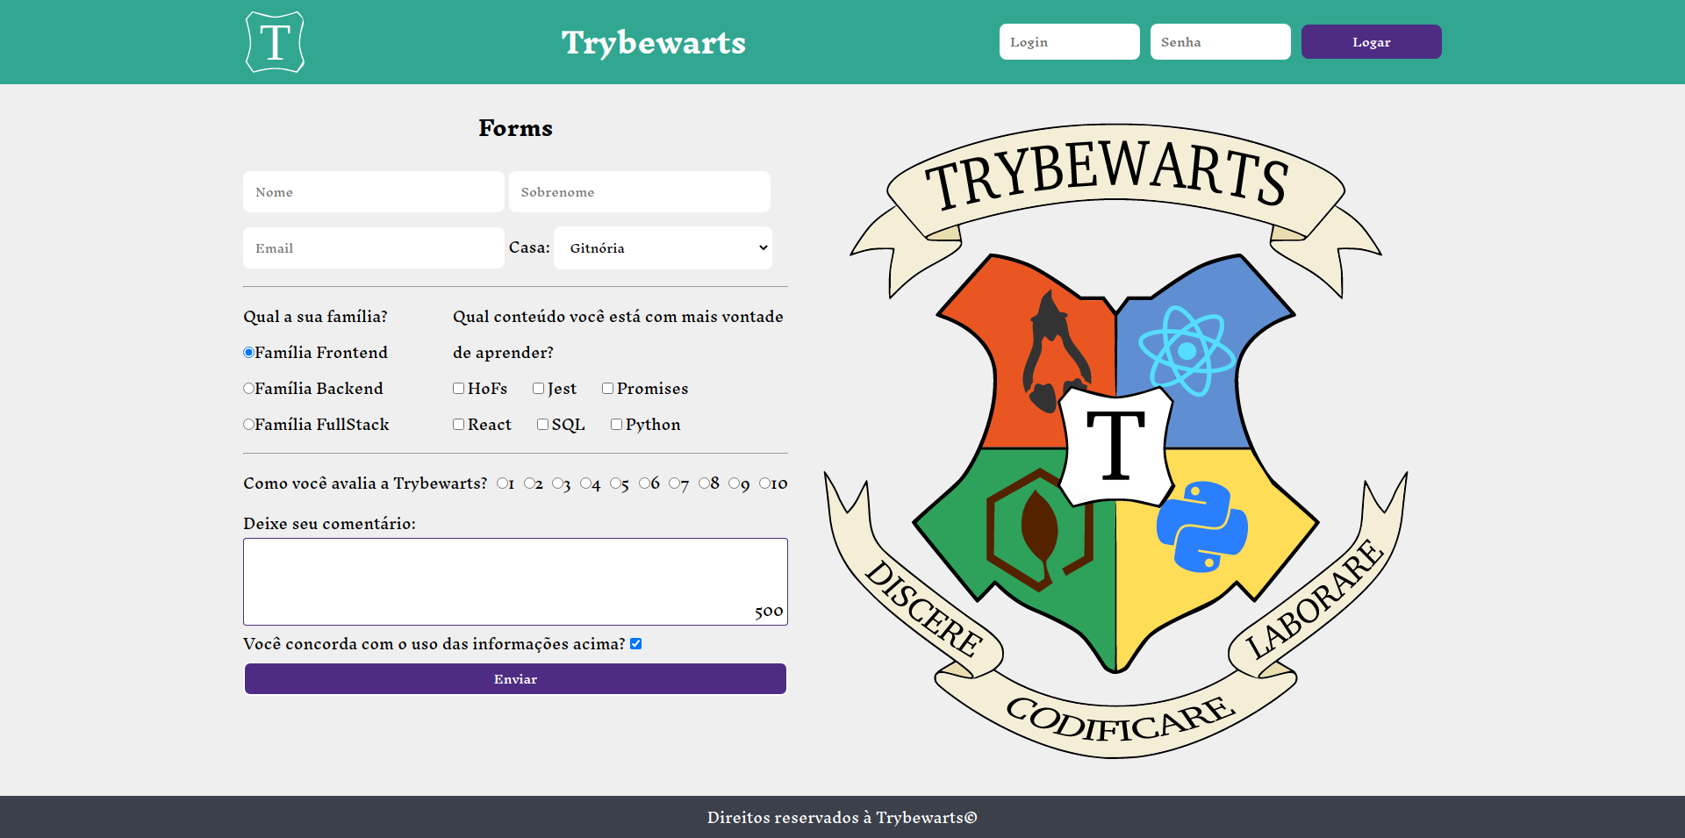Focus the Login input field
1685x838 pixels.
(1069, 42)
